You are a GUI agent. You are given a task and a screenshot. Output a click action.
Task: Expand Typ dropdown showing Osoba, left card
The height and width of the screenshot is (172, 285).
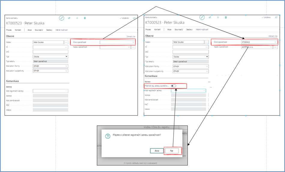click(x=66, y=57)
